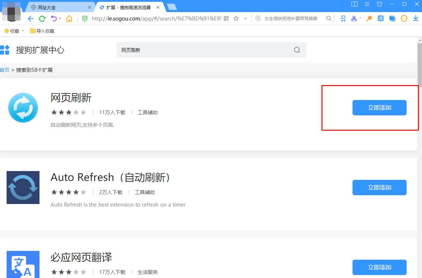
Task: Click the 搜索到58个扩展 result count
Action: (34, 70)
